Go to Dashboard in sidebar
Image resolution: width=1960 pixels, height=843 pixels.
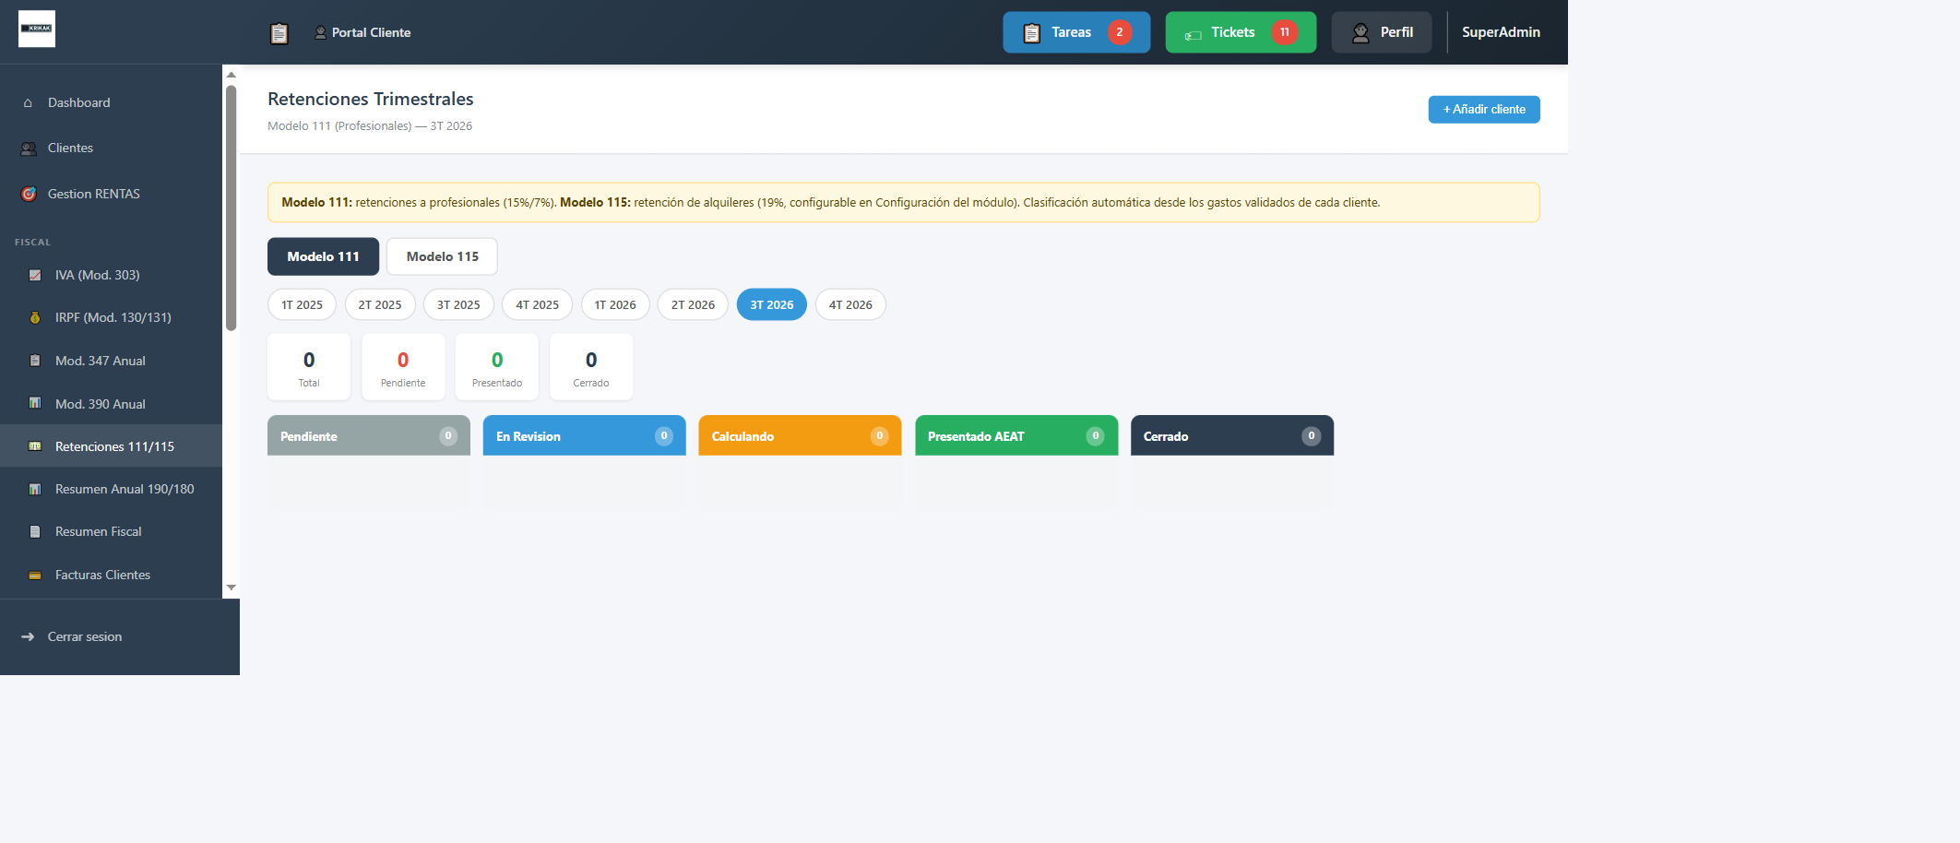[111, 102]
